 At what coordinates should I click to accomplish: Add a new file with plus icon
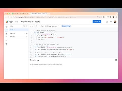point(27,26)
